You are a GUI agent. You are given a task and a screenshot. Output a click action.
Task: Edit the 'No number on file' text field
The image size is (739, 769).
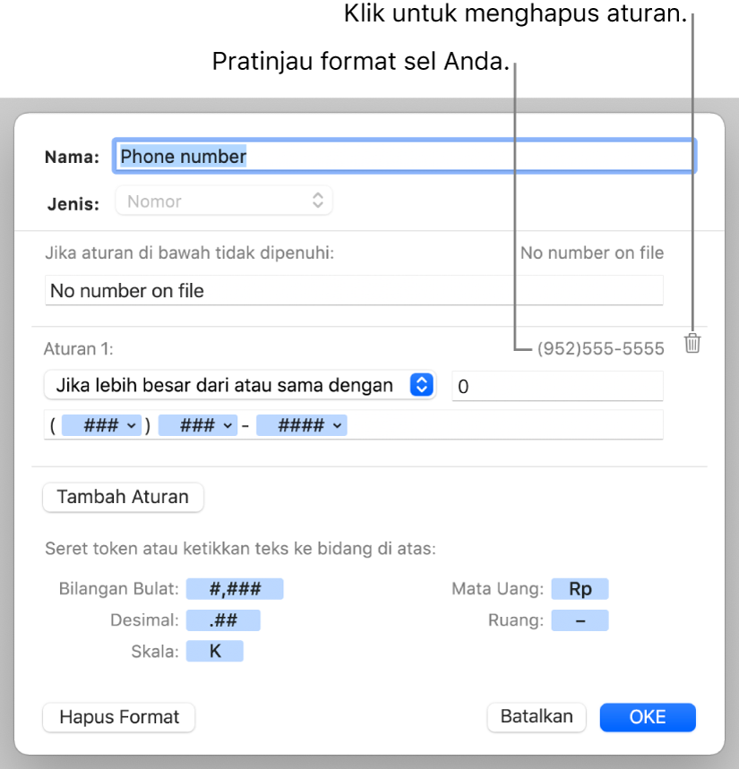(354, 291)
